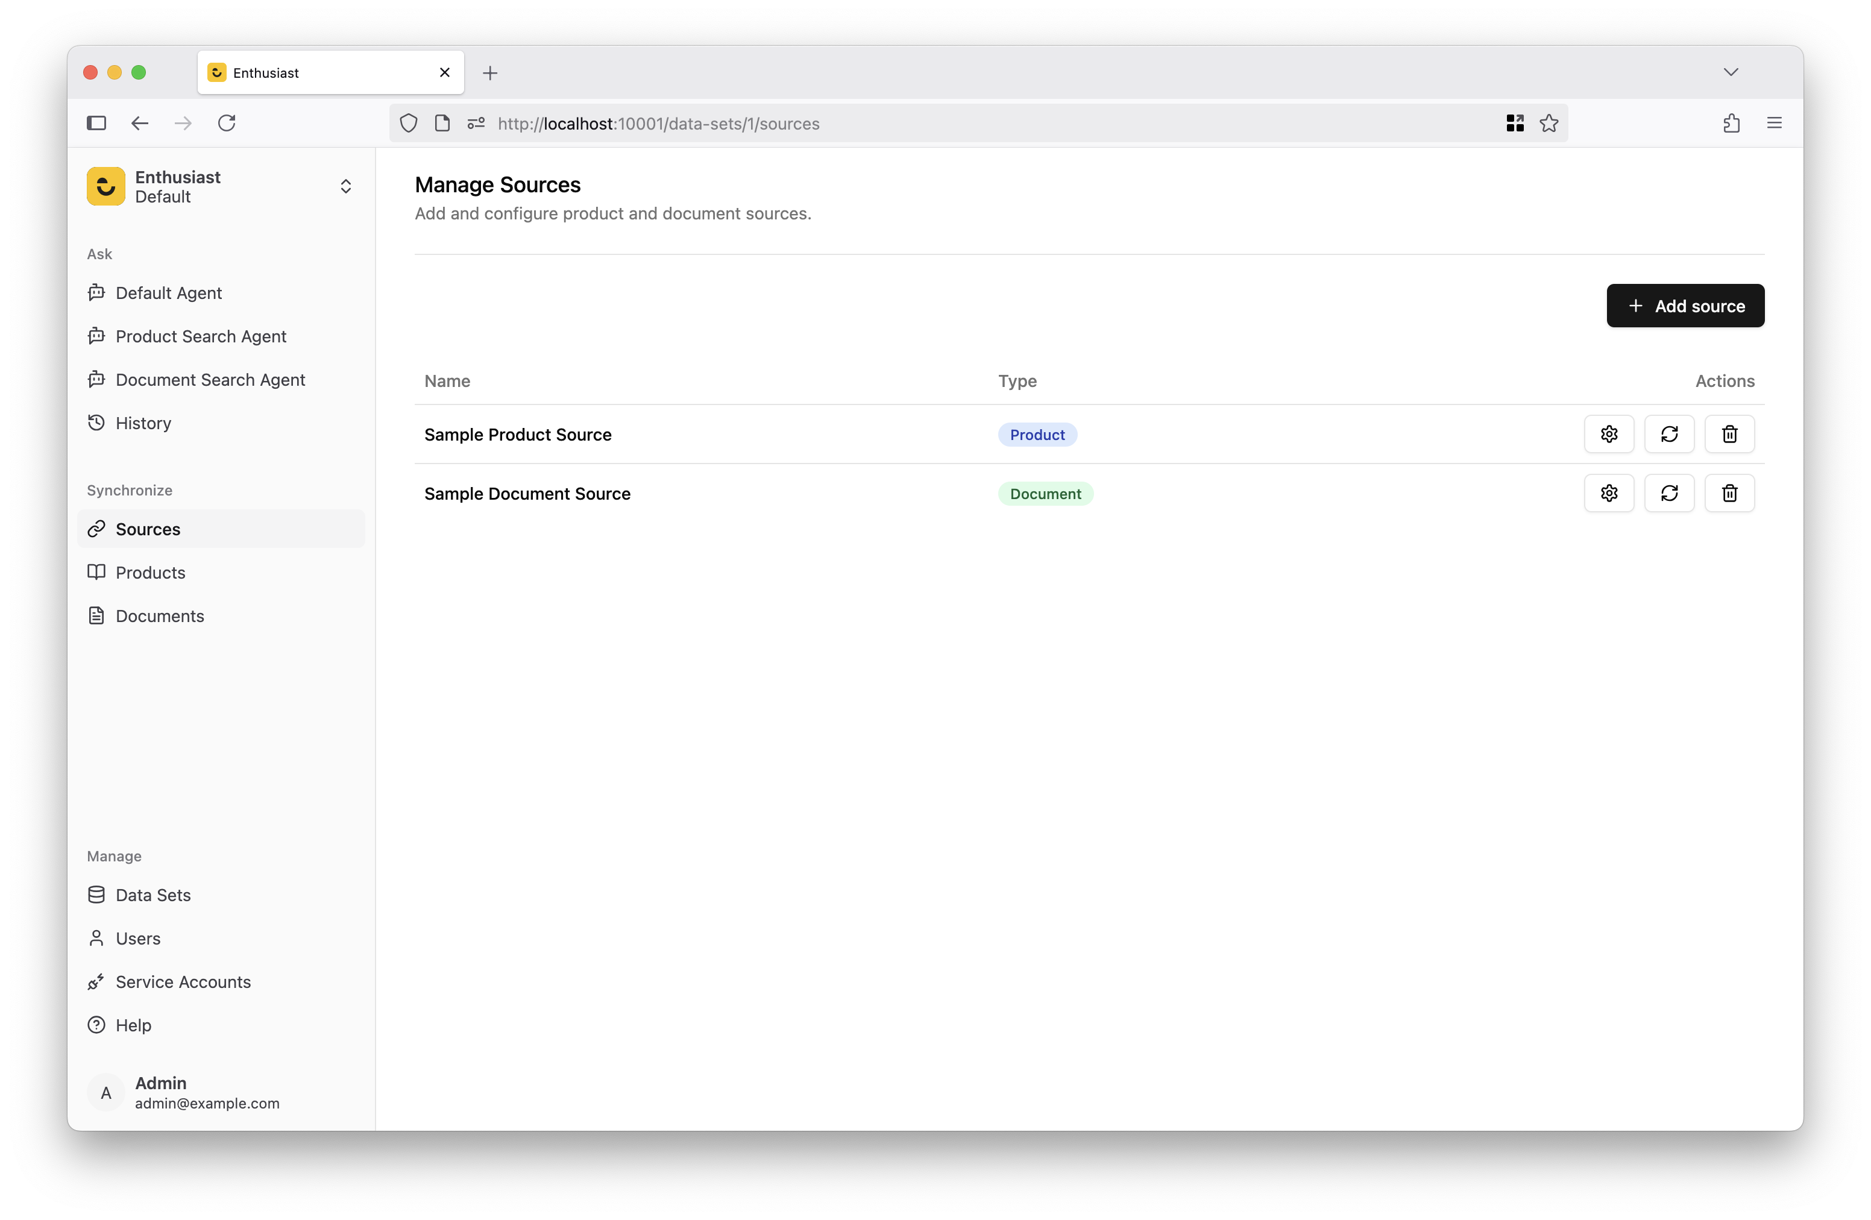
Task: Navigate to Documents in Synchronize section
Action: 160,615
